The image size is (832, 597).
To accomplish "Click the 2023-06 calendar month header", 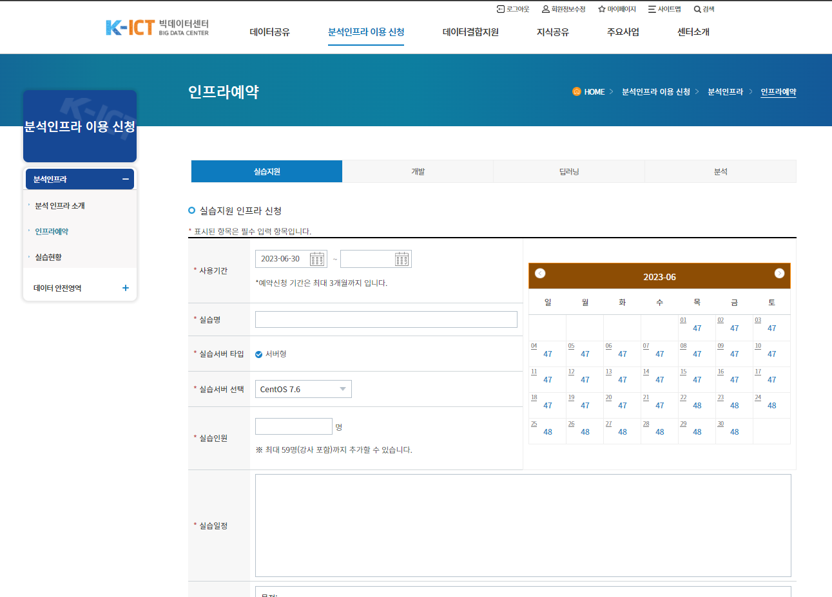I will [x=659, y=277].
